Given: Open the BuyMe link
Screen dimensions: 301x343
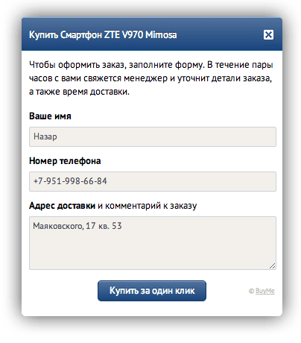Looking at the screenshot, I should tap(265, 291).
